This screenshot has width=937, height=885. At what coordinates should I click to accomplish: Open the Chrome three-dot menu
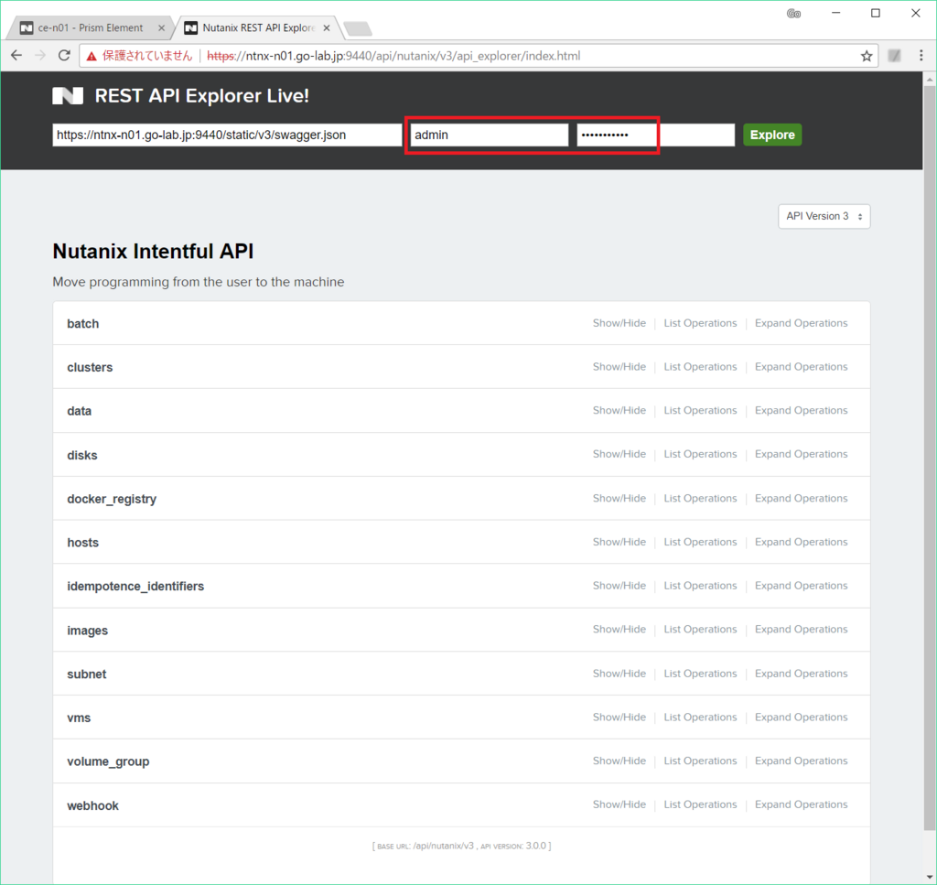click(x=921, y=55)
